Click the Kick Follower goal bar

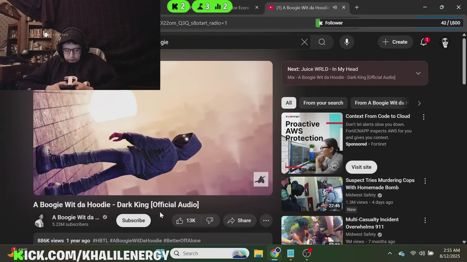[x=389, y=23]
